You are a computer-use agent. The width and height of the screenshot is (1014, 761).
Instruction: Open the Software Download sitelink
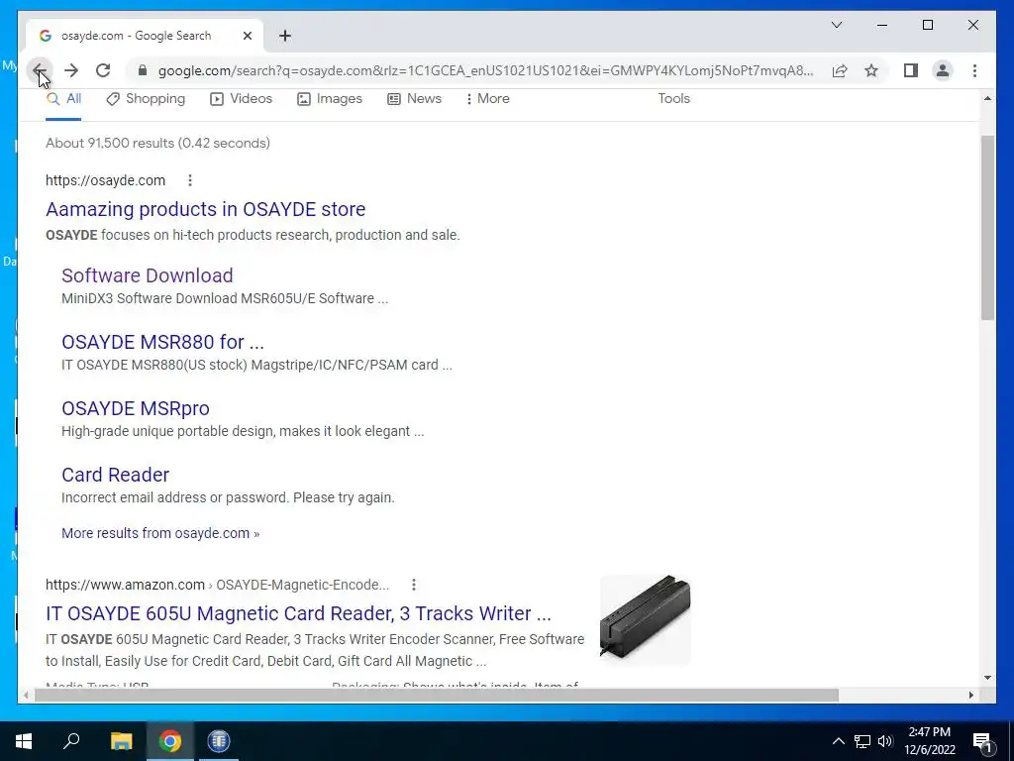(x=148, y=275)
